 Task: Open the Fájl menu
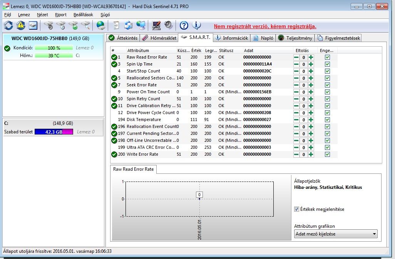click(8, 15)
